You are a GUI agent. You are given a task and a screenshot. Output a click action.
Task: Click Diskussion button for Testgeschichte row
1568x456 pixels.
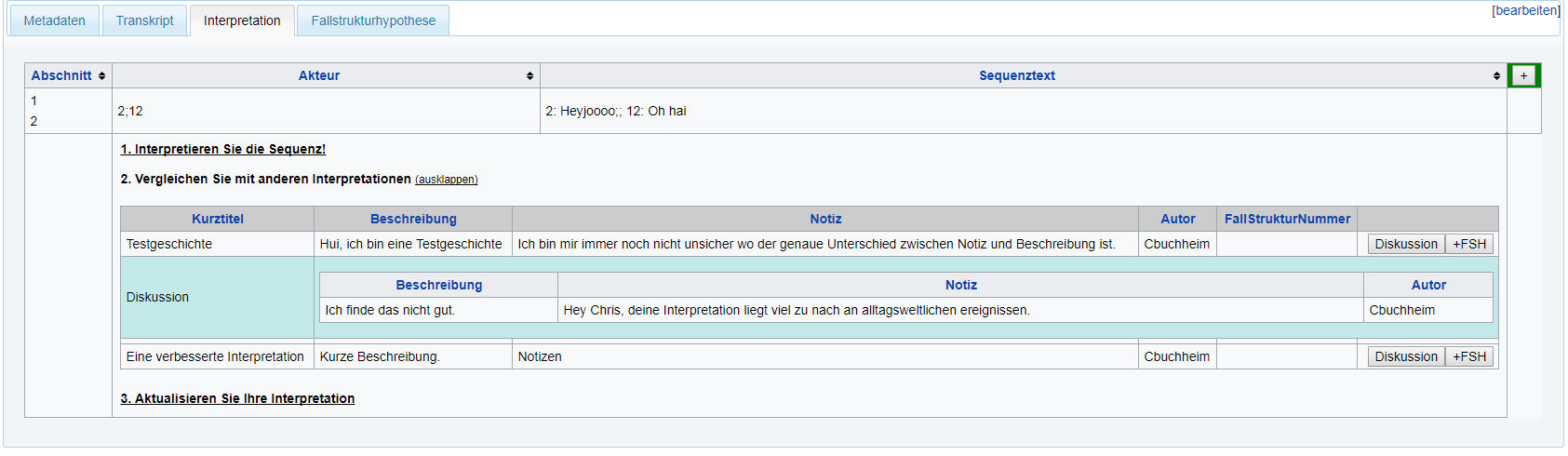pos(1405,244)
